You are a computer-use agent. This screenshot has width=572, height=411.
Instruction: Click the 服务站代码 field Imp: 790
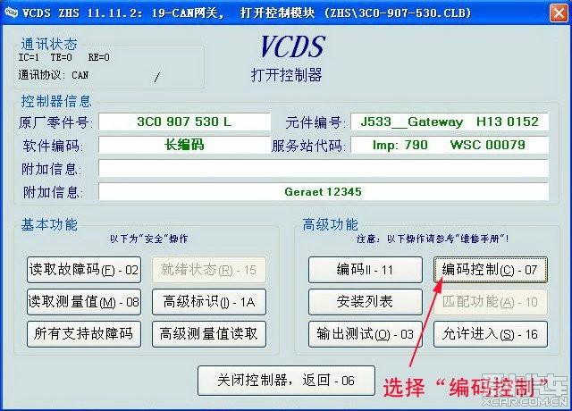(450, 145)
